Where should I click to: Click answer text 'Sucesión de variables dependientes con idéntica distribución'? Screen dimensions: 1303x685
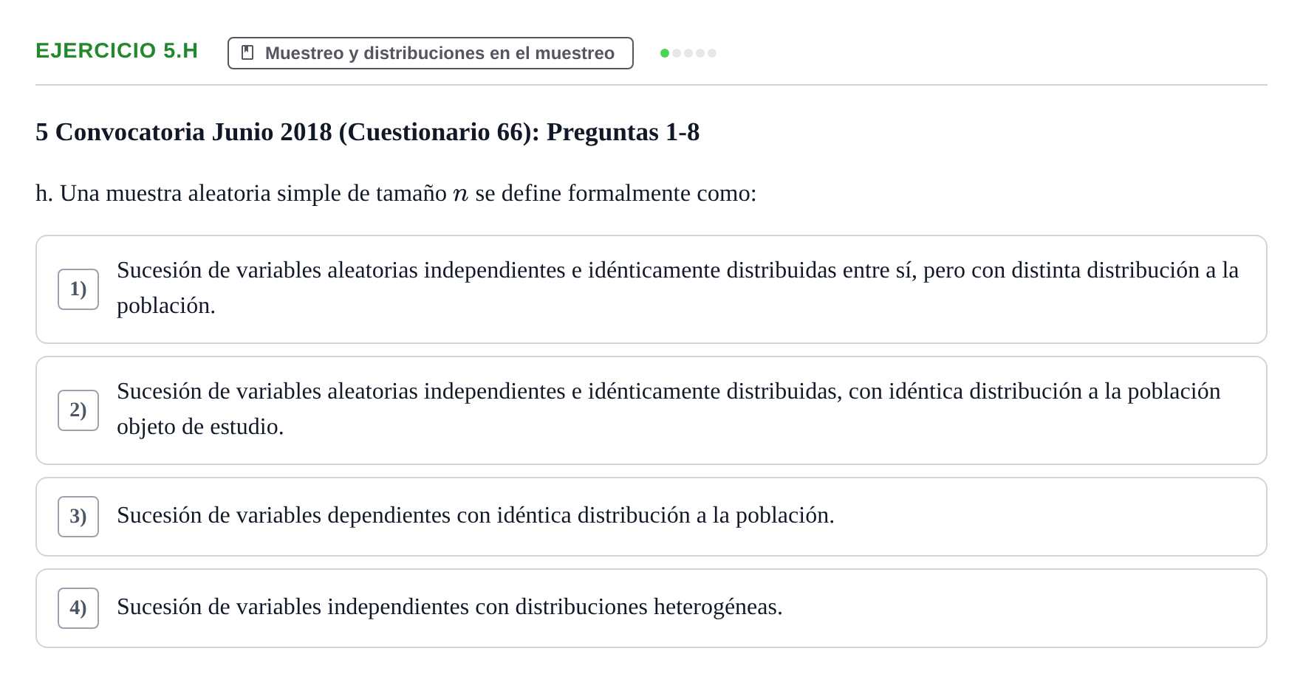click(x=403, y=515)
